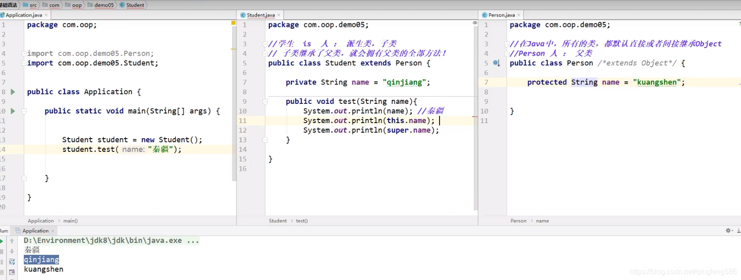
Task: Click the eye inspection icon in Student.java
Action: pyautogui.click(x=475, y=23)
